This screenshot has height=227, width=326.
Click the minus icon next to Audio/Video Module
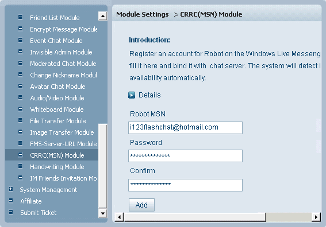point(20,97)
